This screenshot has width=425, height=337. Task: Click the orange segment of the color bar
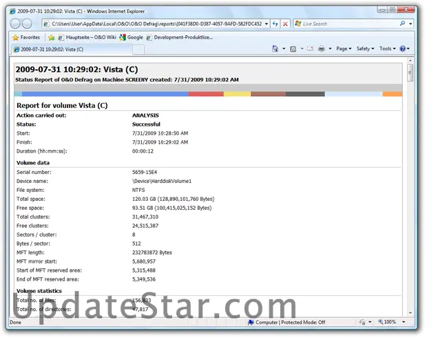[x=393, y=94]
